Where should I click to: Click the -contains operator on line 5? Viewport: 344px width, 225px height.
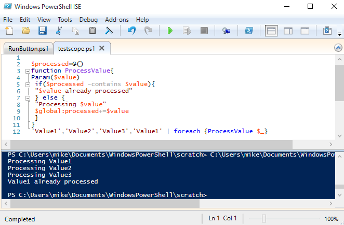click(104, 85)
